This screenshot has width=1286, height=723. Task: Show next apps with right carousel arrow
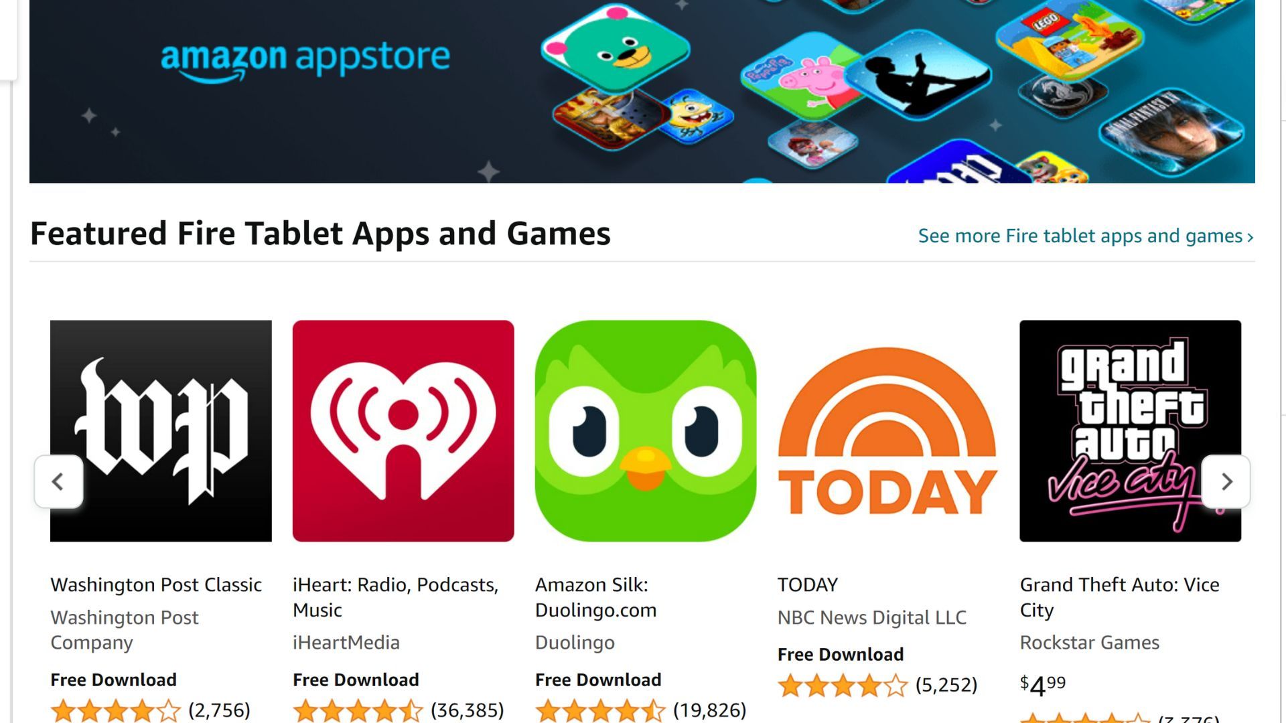(x=1226, y=481)
